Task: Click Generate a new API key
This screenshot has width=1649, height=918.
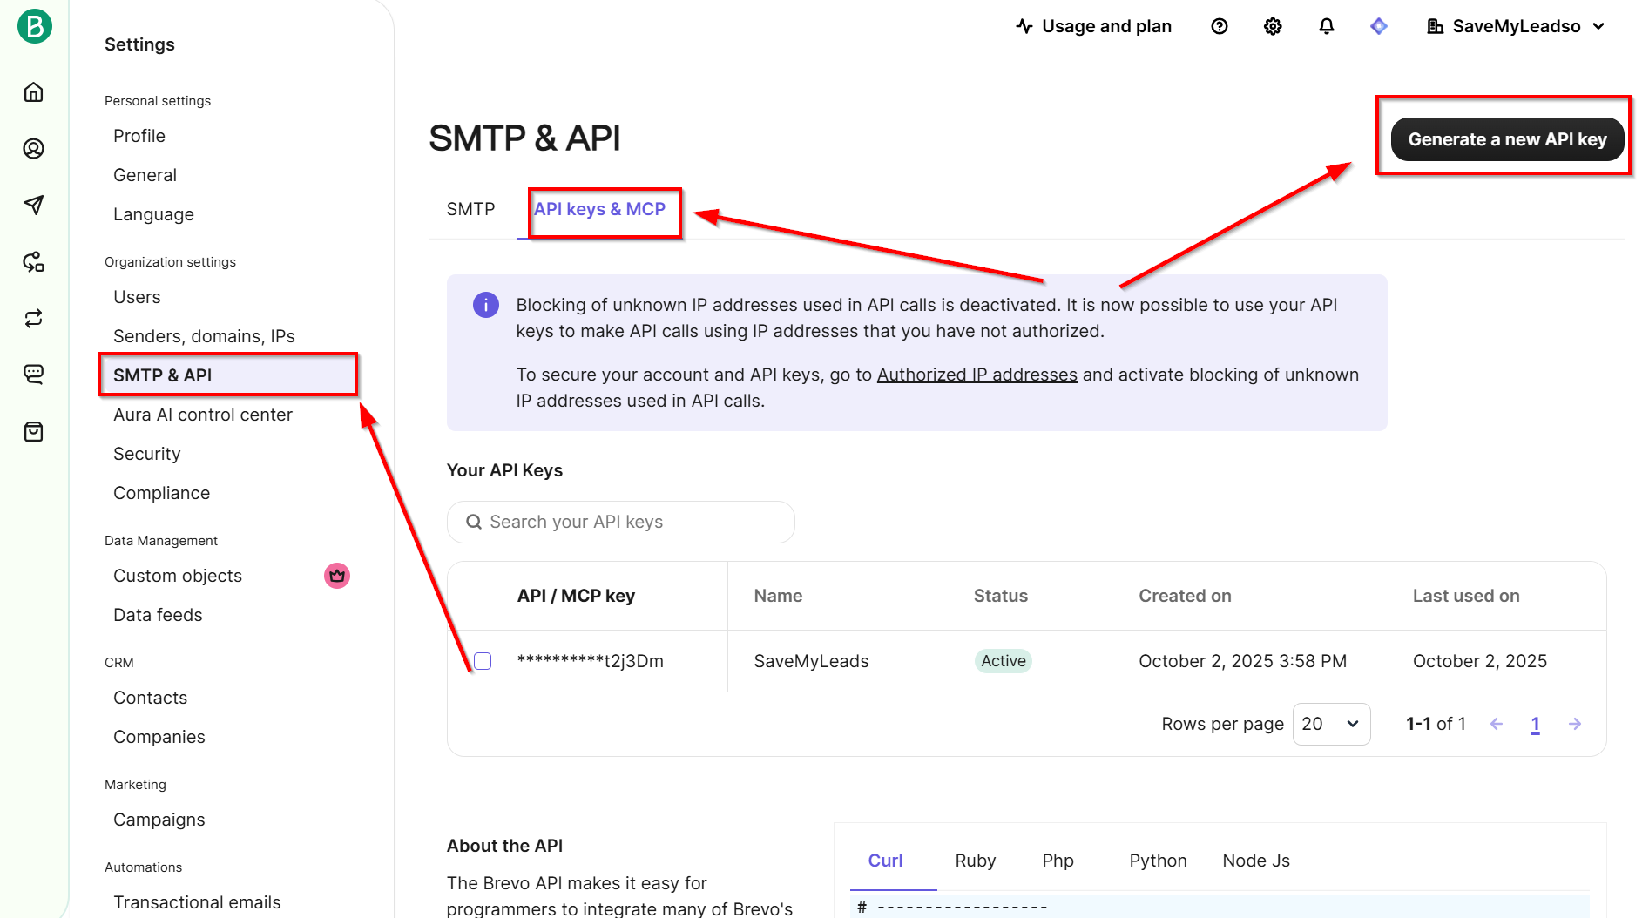Action: pyautogui.click(x=1506, y=139)
